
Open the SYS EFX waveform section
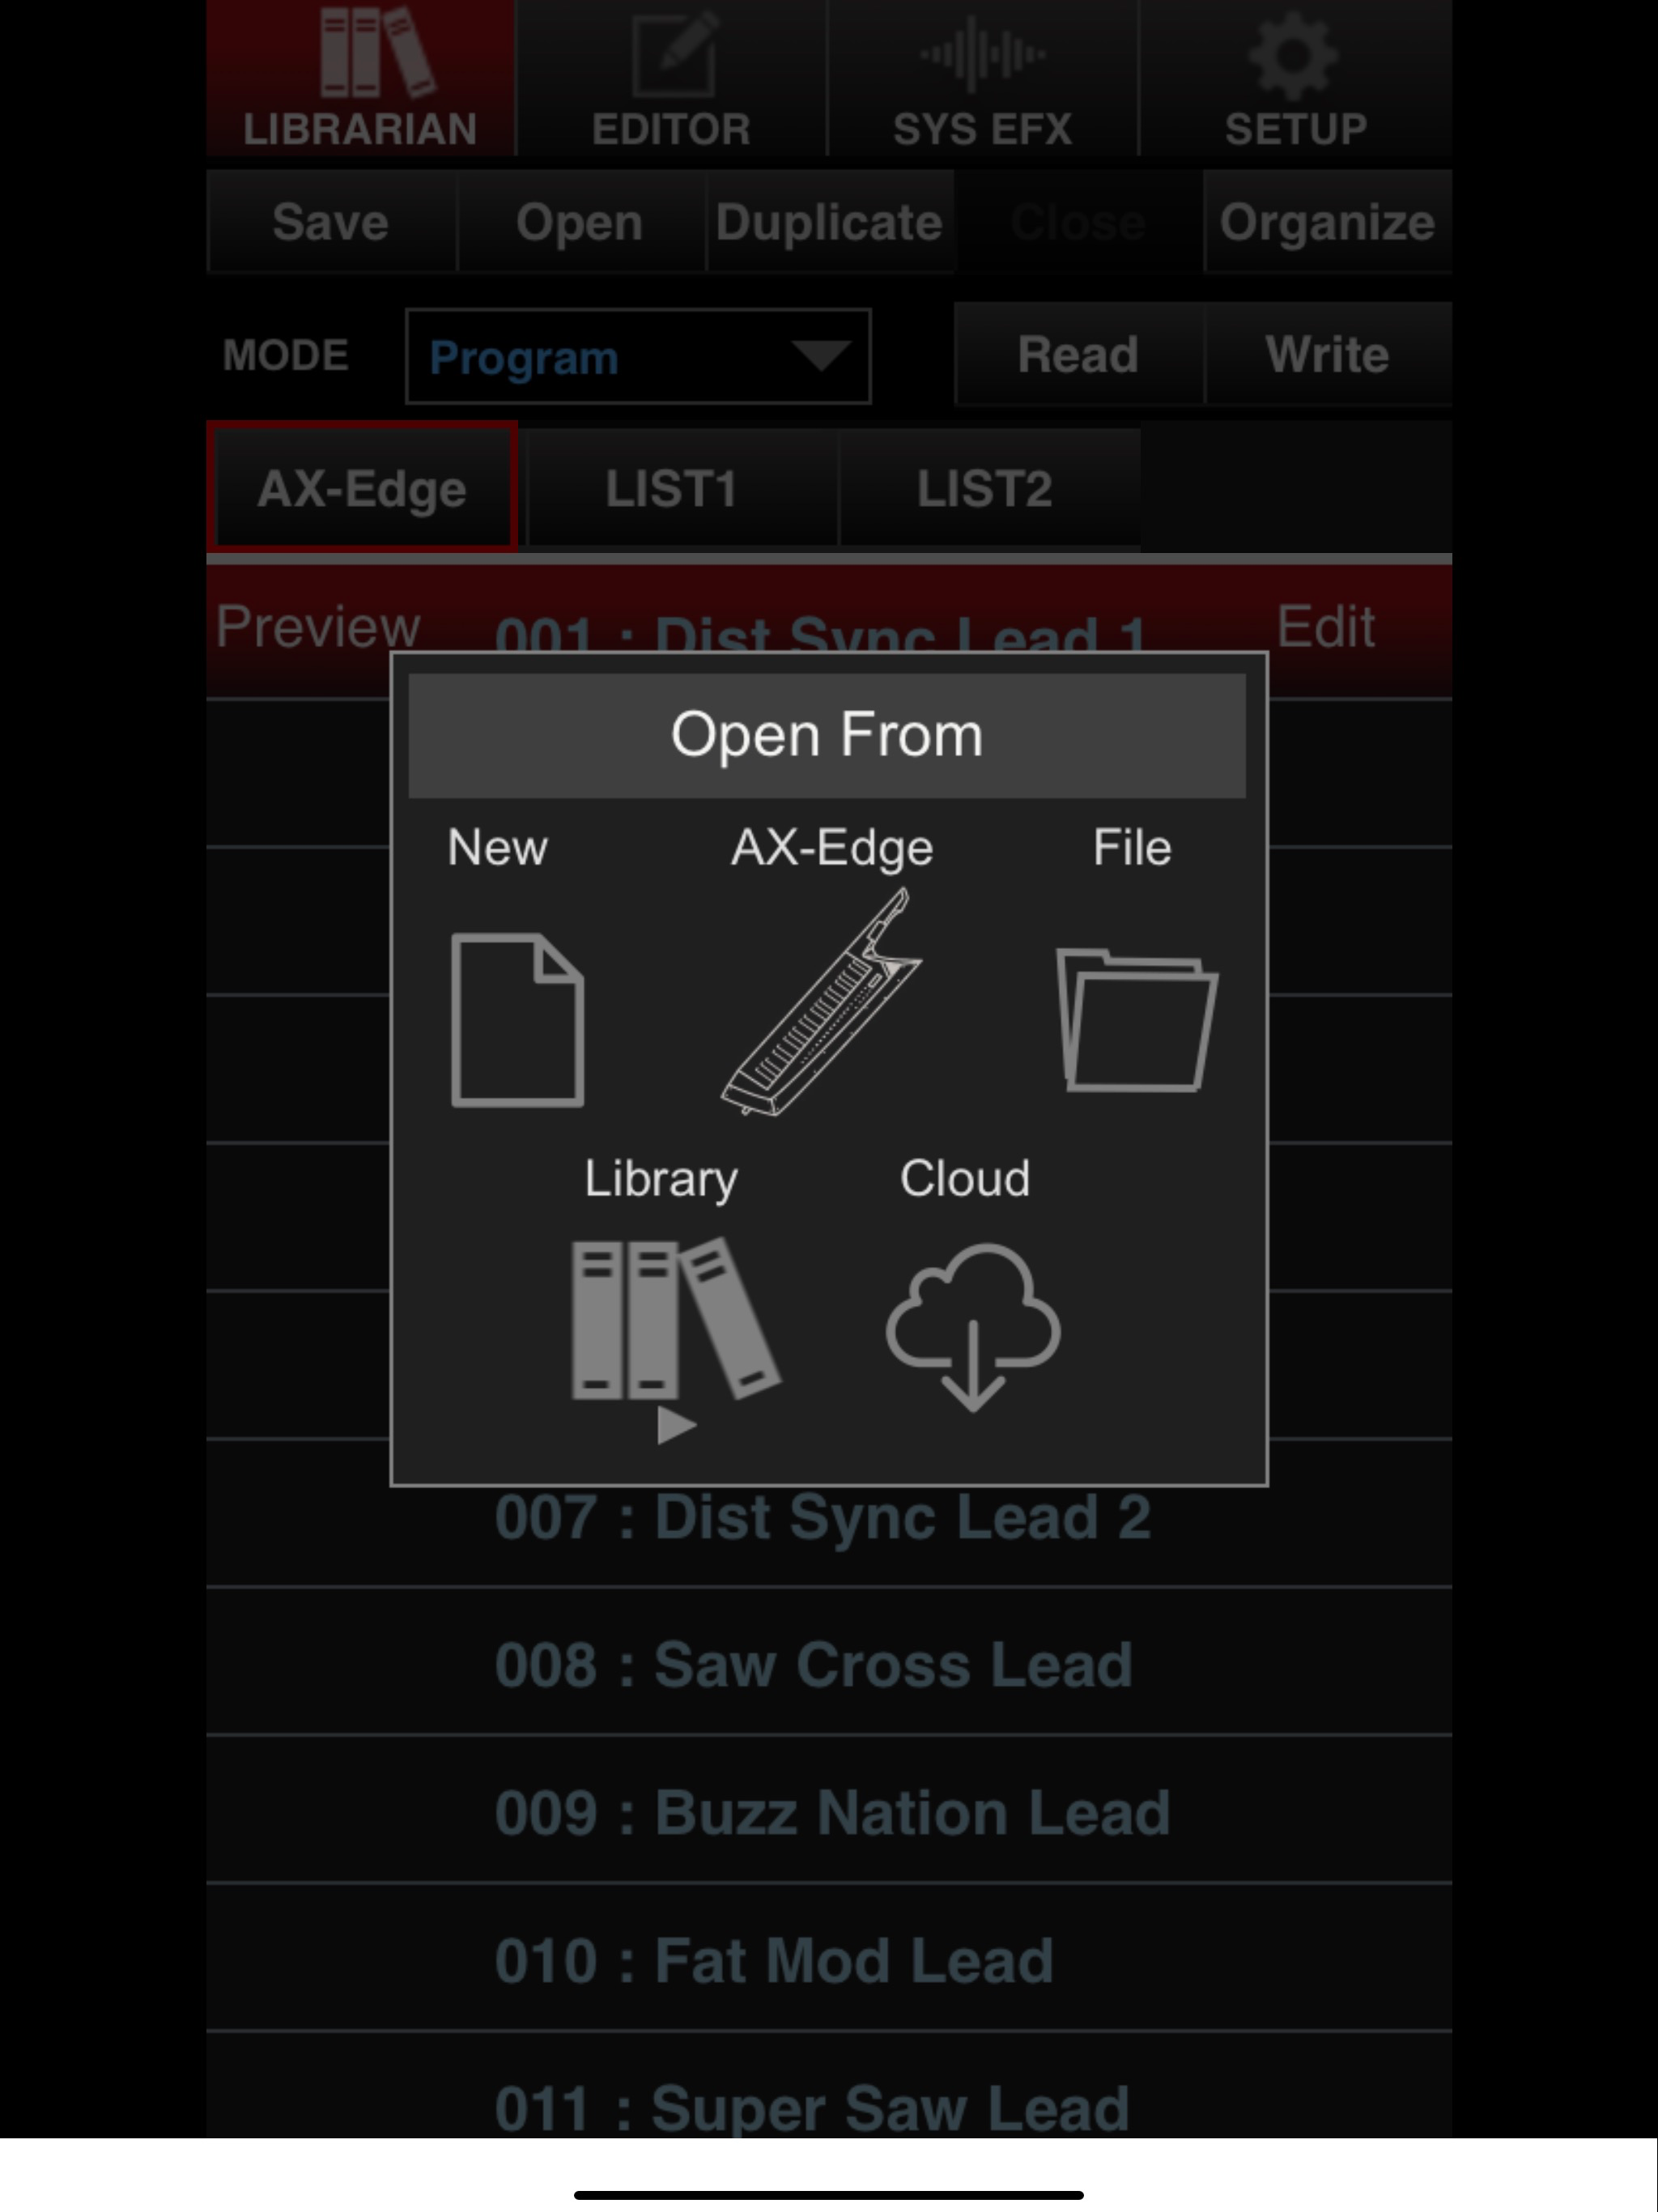click(x=983, y=78)
